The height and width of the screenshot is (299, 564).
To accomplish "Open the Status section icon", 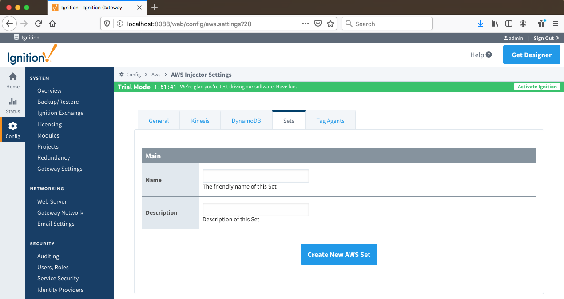I will (x=13, y=102).
